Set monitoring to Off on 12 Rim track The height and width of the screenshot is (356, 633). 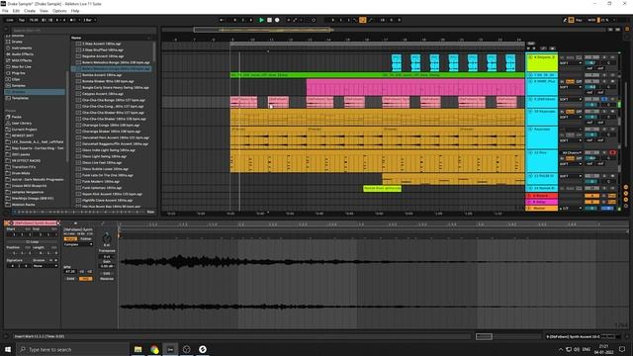579,158
